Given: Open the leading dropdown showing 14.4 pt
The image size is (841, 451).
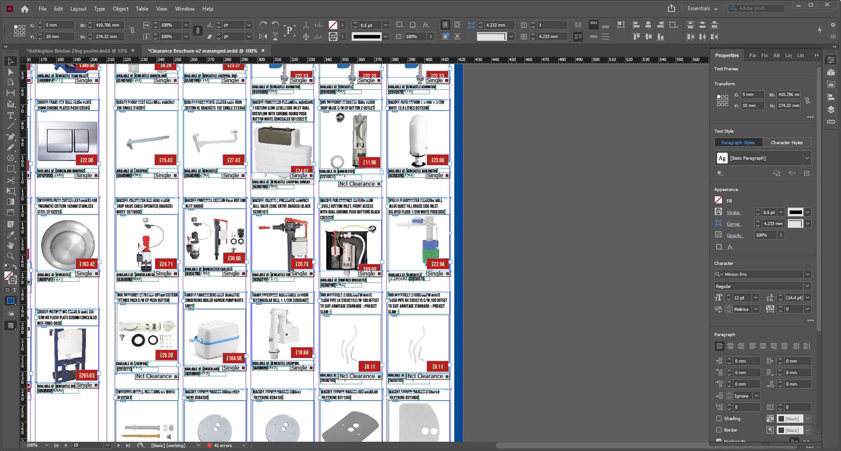Looking at the screenshot, I should 807,298.
